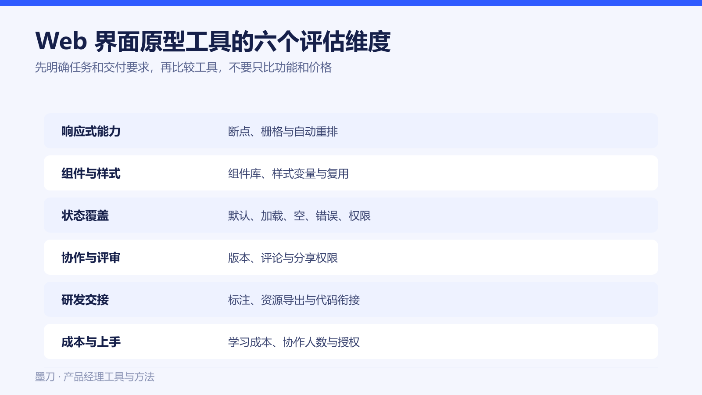702x395 pixels.
Task: Click the text '组件库、样式变量与复用'
Action: [x=288, y=173]
